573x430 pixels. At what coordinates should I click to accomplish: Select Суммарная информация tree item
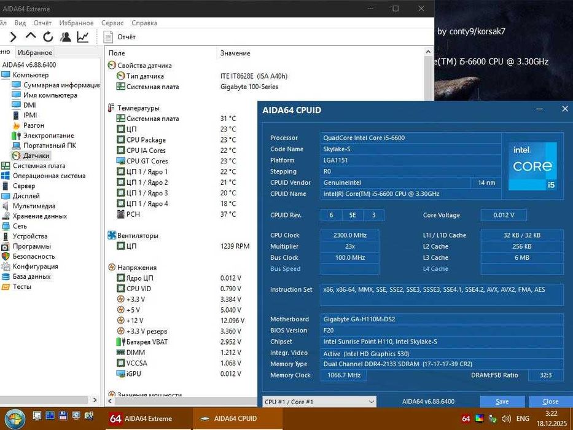point(61,85)
